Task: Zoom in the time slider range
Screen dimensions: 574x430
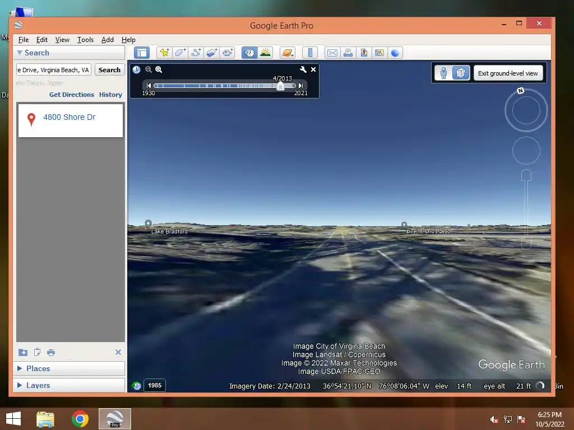Action: pyautogui.click(x=159, y=69)
